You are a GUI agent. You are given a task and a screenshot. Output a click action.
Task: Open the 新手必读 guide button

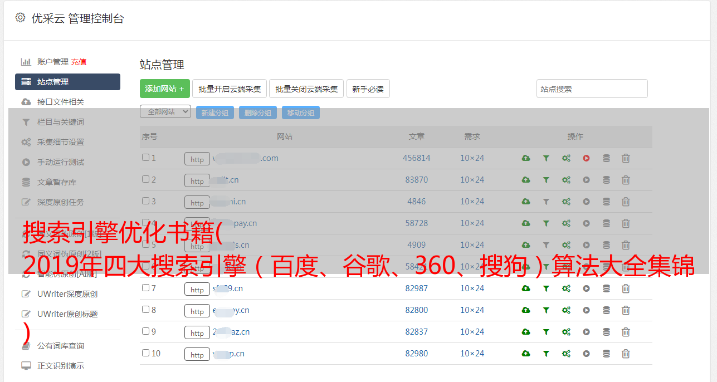pyautogui.click(x=368, y=89)
